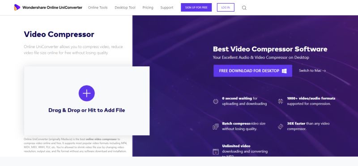Click the 30X faster icon

(281, 126)
